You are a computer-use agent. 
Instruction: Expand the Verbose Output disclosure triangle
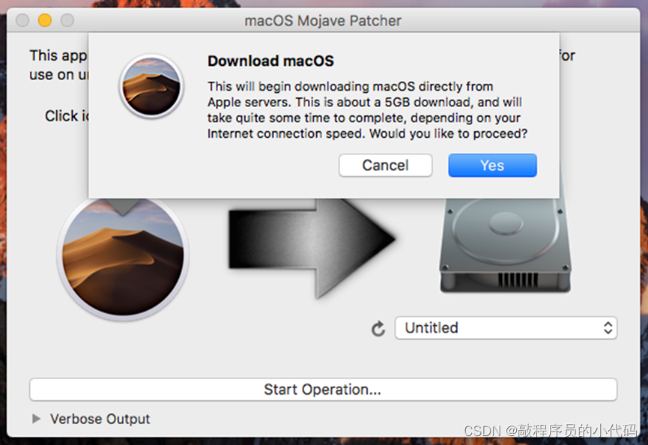point(37,419)
